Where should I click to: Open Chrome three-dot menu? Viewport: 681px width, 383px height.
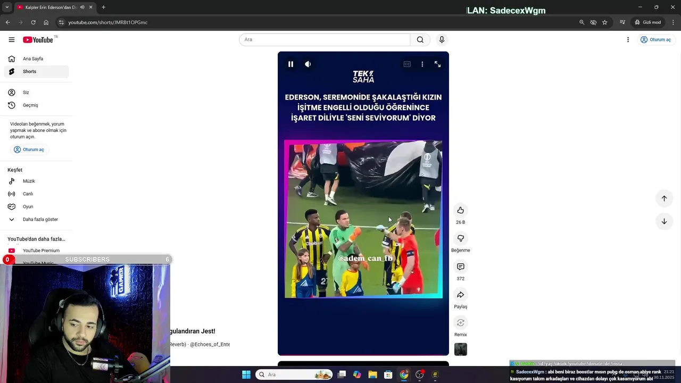(x=672, y=22)
